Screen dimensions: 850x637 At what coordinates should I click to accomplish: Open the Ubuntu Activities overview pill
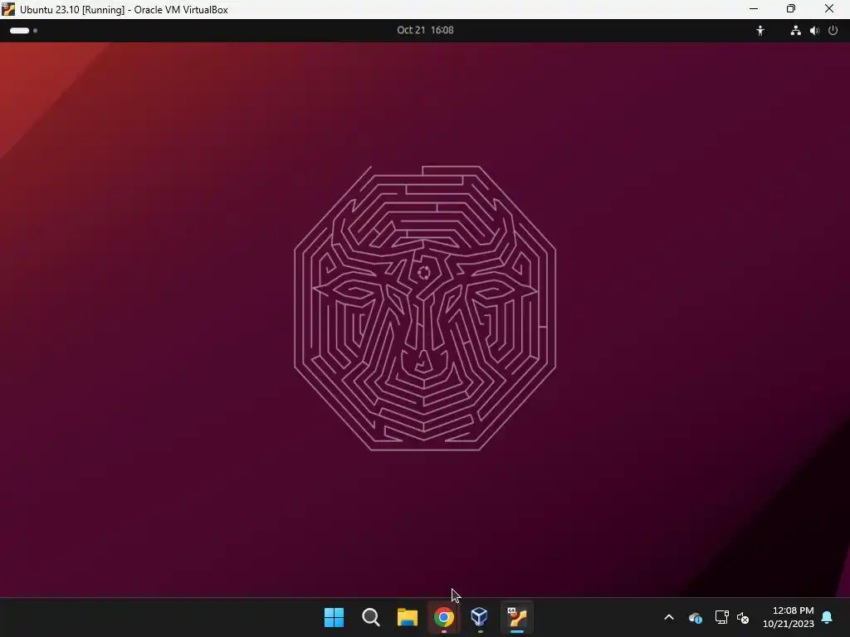[23, 31]
